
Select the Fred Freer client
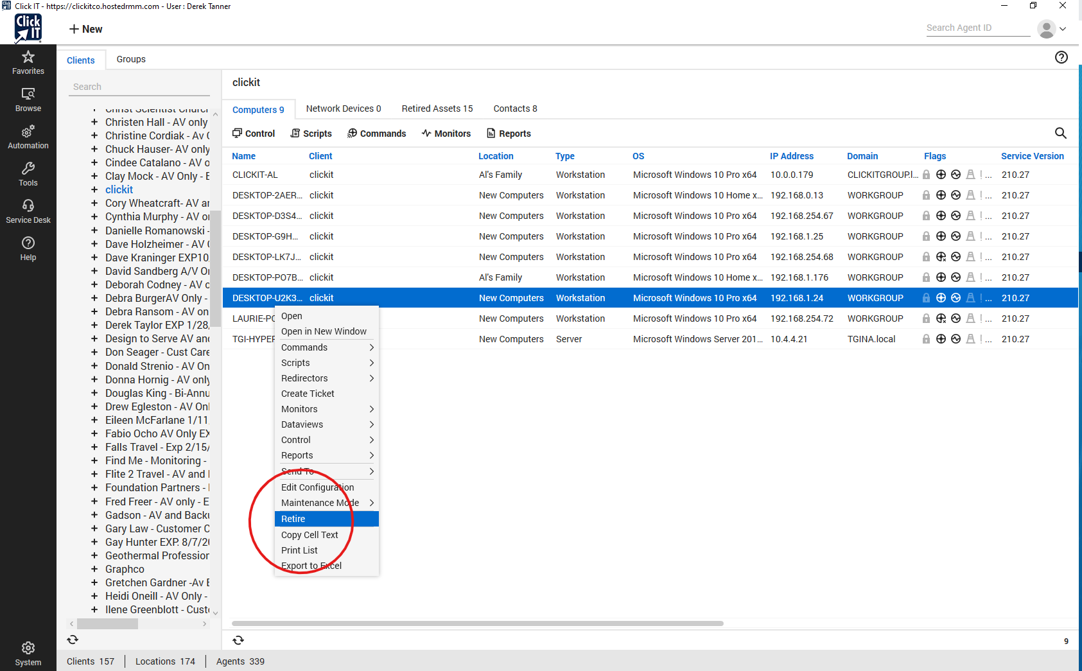pos(157,501)
